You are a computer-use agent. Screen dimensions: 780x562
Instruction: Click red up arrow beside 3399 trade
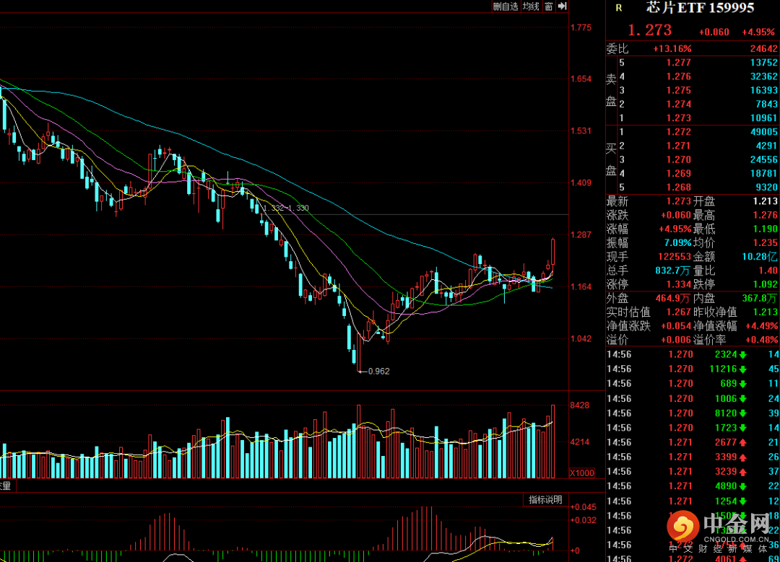742,457
